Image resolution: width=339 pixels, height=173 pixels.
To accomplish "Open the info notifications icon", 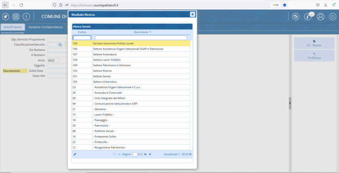I will coord(308,17).
